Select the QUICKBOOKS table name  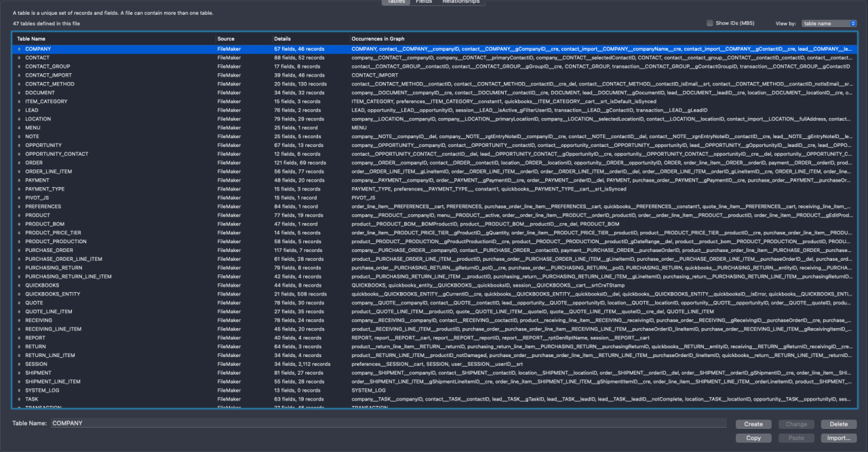tap(42, 285)
